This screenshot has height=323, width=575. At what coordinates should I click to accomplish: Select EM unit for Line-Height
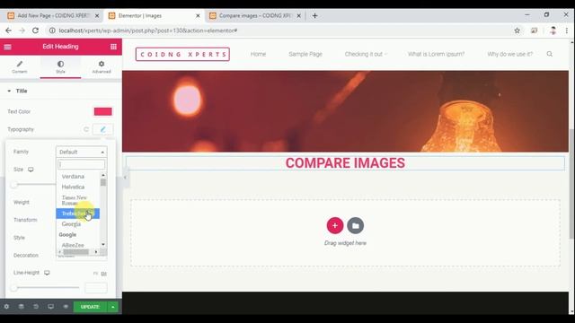click(104, 274)
